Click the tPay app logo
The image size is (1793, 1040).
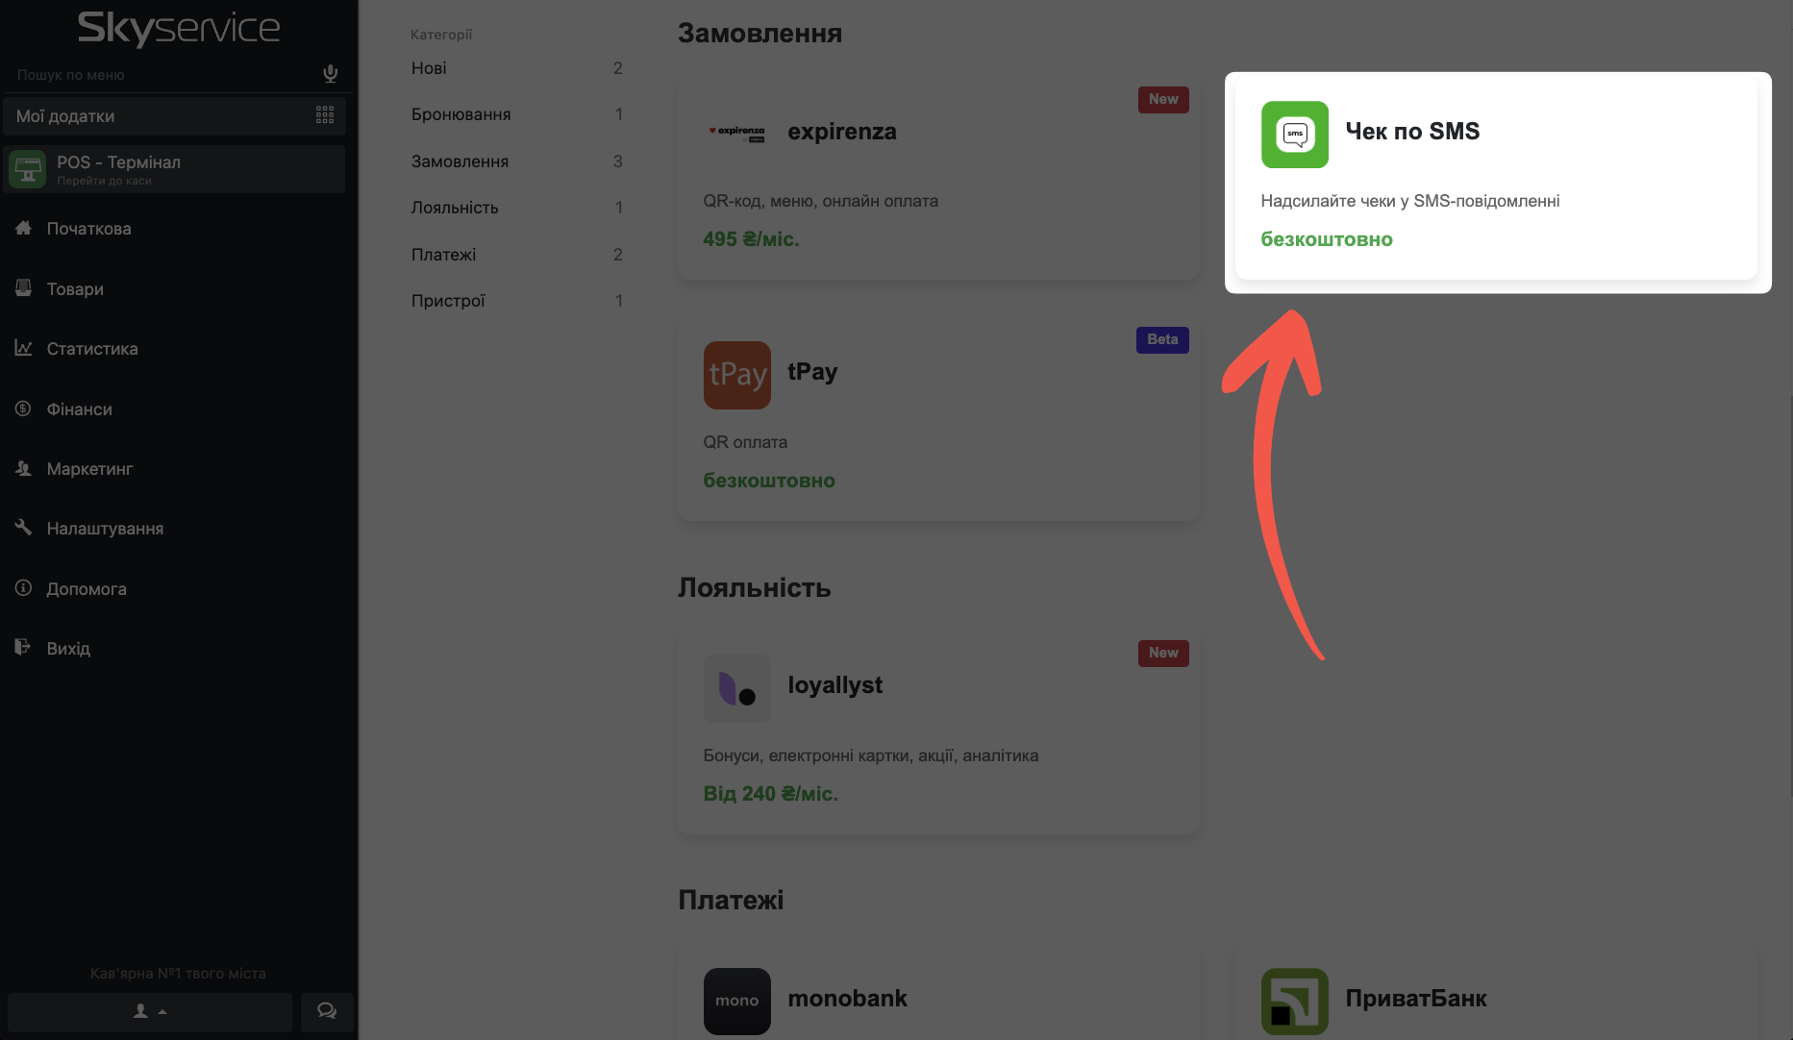pos(736,375)
